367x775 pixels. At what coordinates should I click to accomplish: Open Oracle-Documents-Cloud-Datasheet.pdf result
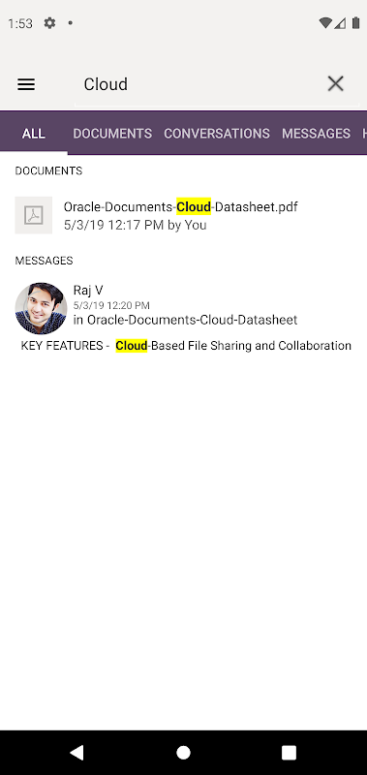click(x=183, y=215)
